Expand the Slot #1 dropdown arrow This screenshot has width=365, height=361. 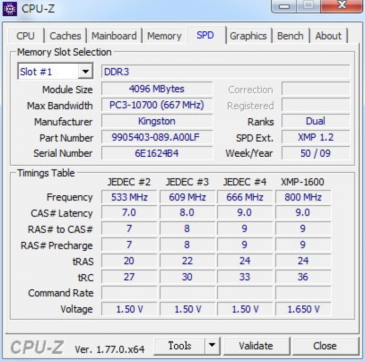click(85, 71)
